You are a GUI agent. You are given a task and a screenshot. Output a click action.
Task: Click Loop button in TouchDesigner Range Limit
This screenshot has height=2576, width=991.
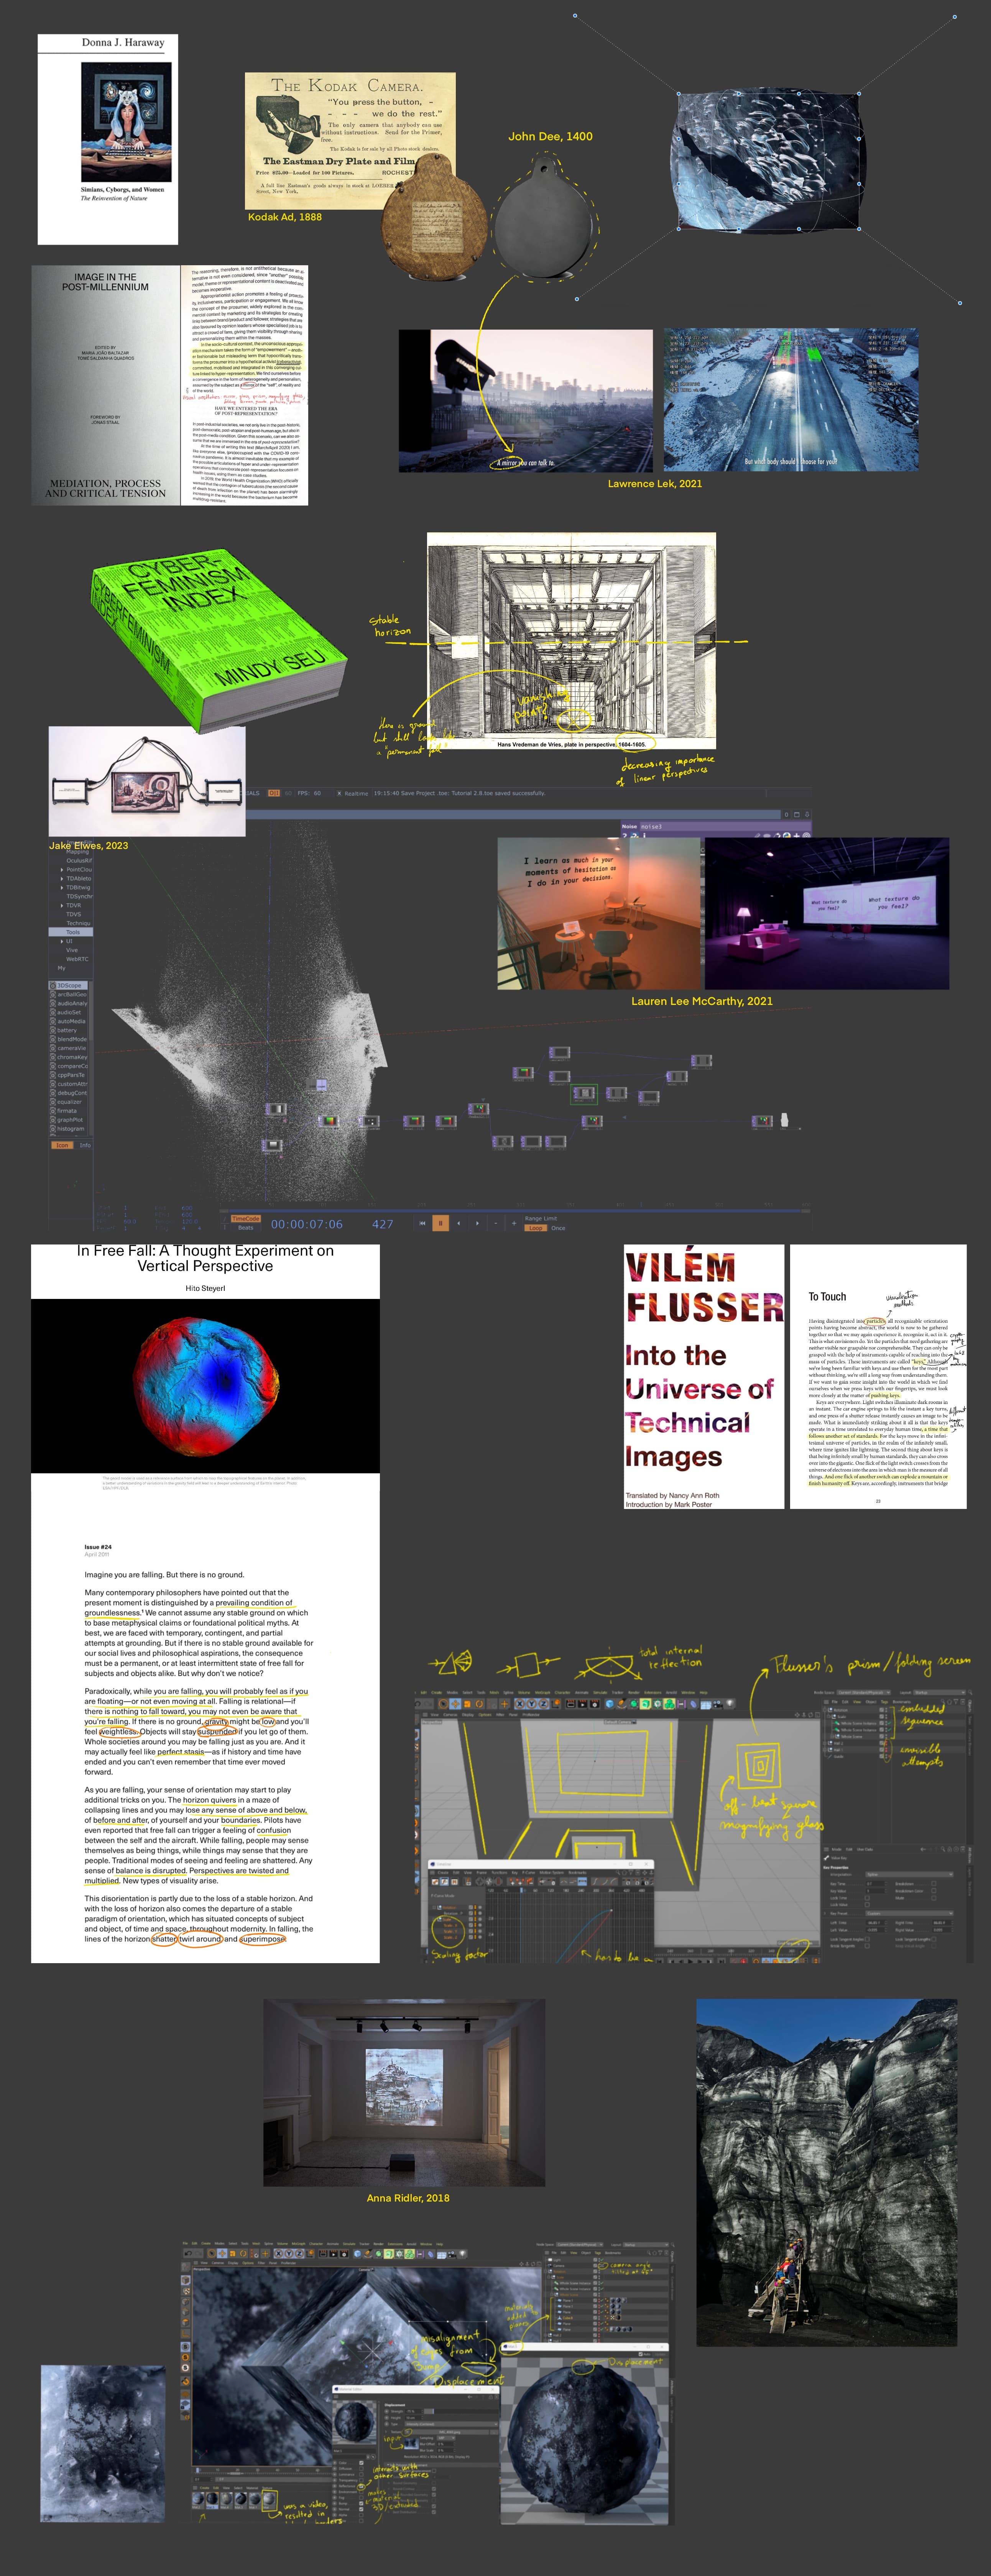[x=536, y=1228]
